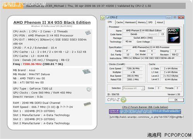Click the 'Slot 1 Manufacturer : A-Data Technology' line
The height and width of the screenshot is (139, 193).
pos(41,115)
